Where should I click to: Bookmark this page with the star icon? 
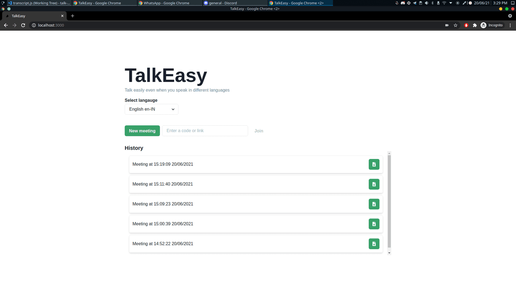click(x=455, y=25)
